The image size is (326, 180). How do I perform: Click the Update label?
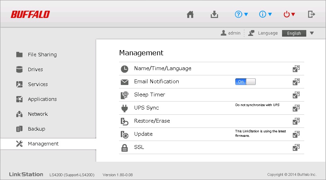point(143,134)
